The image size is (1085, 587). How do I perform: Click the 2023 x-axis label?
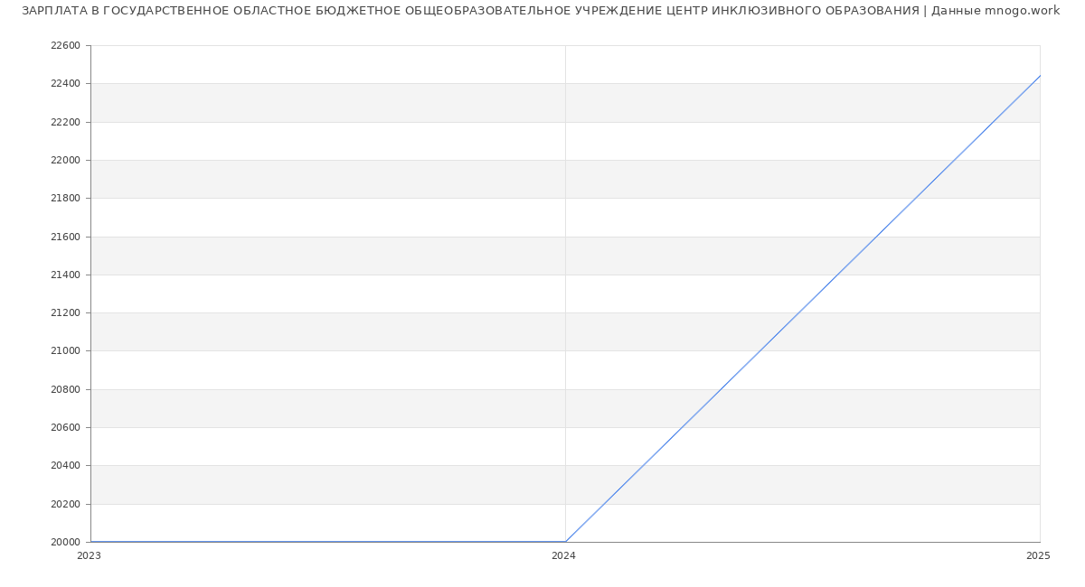89,556
